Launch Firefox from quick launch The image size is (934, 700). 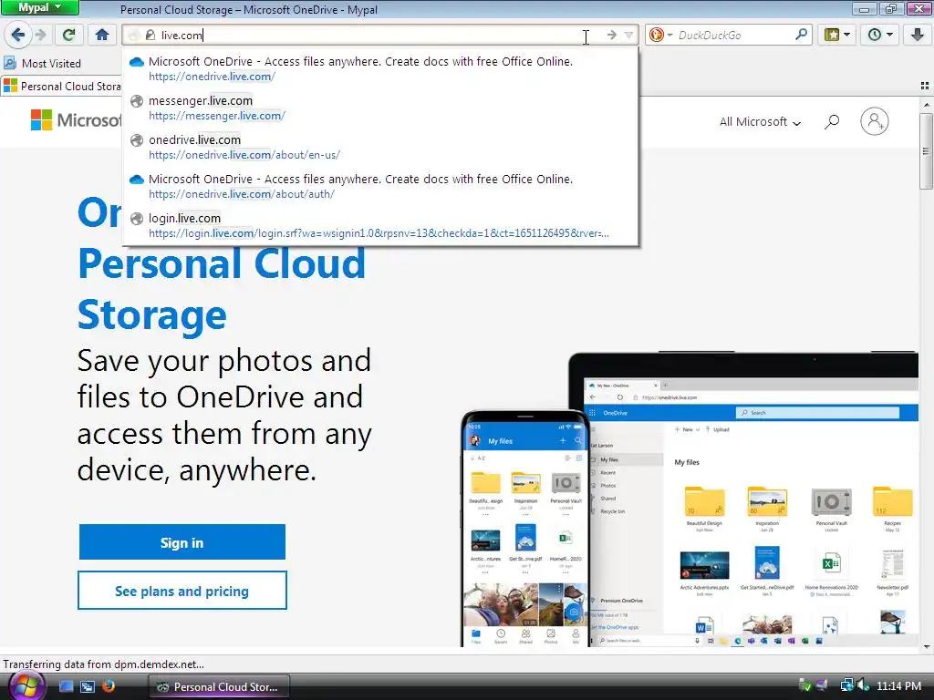(109, 686)
